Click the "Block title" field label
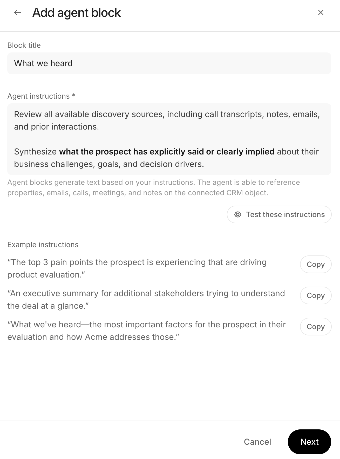This screenshot has height=459, width=340. click(x=24, y=45)
